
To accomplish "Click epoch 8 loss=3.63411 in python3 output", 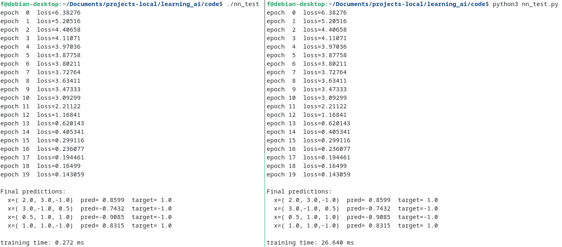I will [307, 81].
